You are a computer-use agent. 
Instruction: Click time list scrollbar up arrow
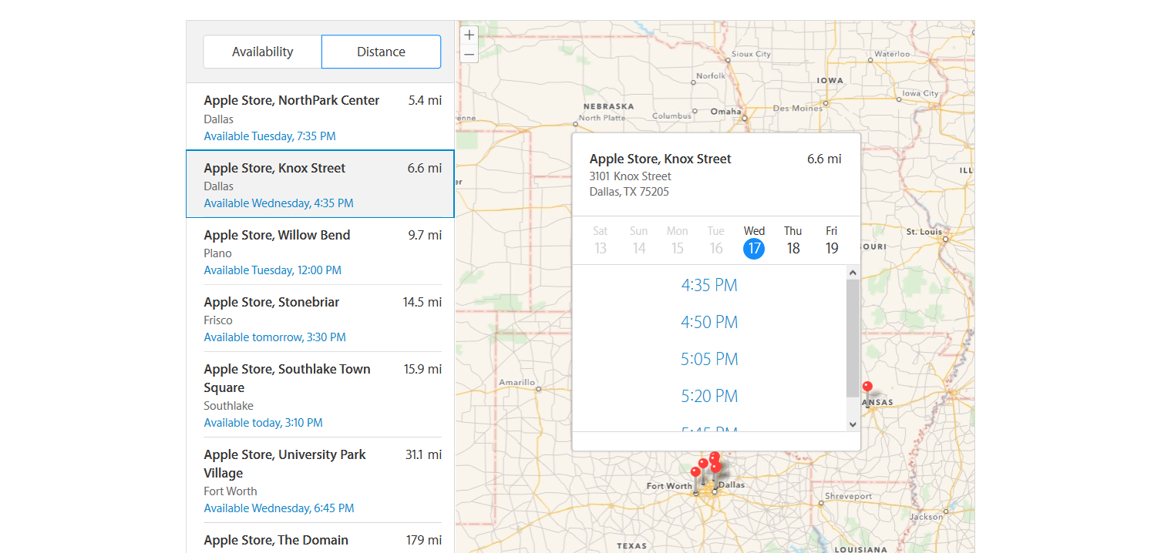853,272
